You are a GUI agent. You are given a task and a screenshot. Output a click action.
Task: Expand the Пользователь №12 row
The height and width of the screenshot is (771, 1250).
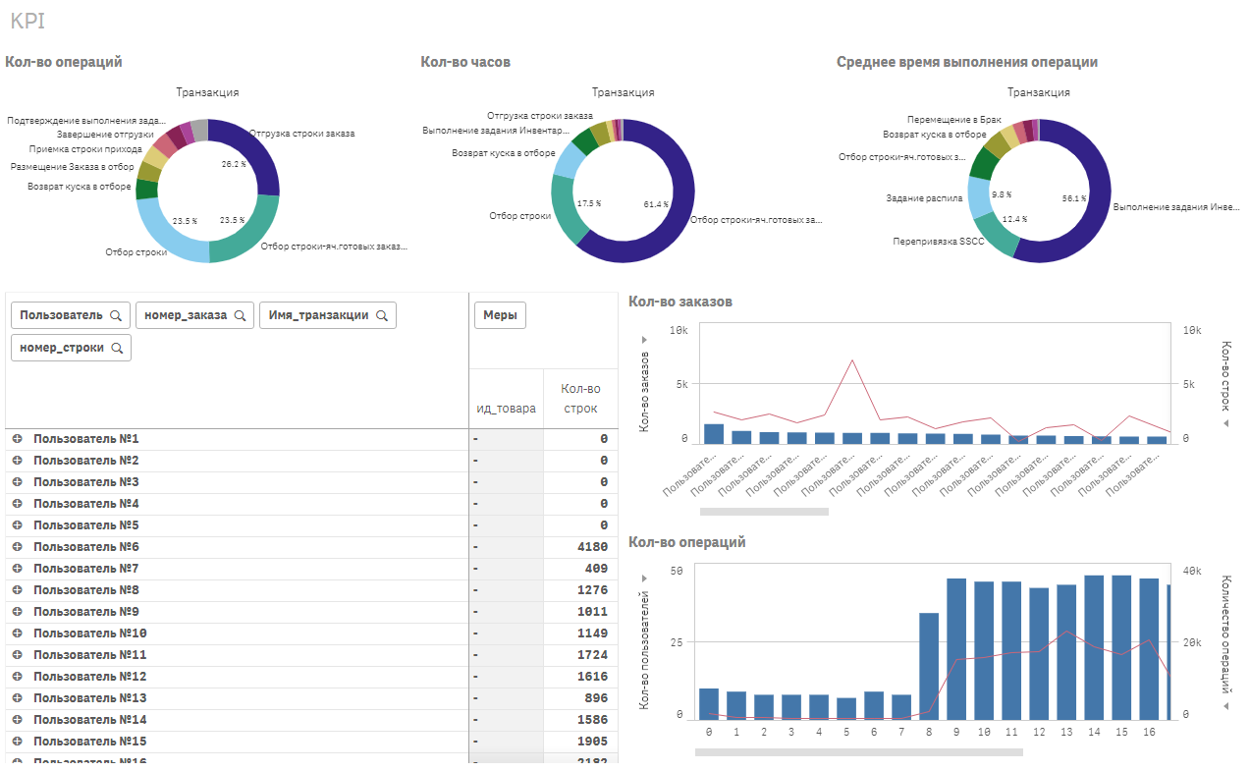pos(18,677)
